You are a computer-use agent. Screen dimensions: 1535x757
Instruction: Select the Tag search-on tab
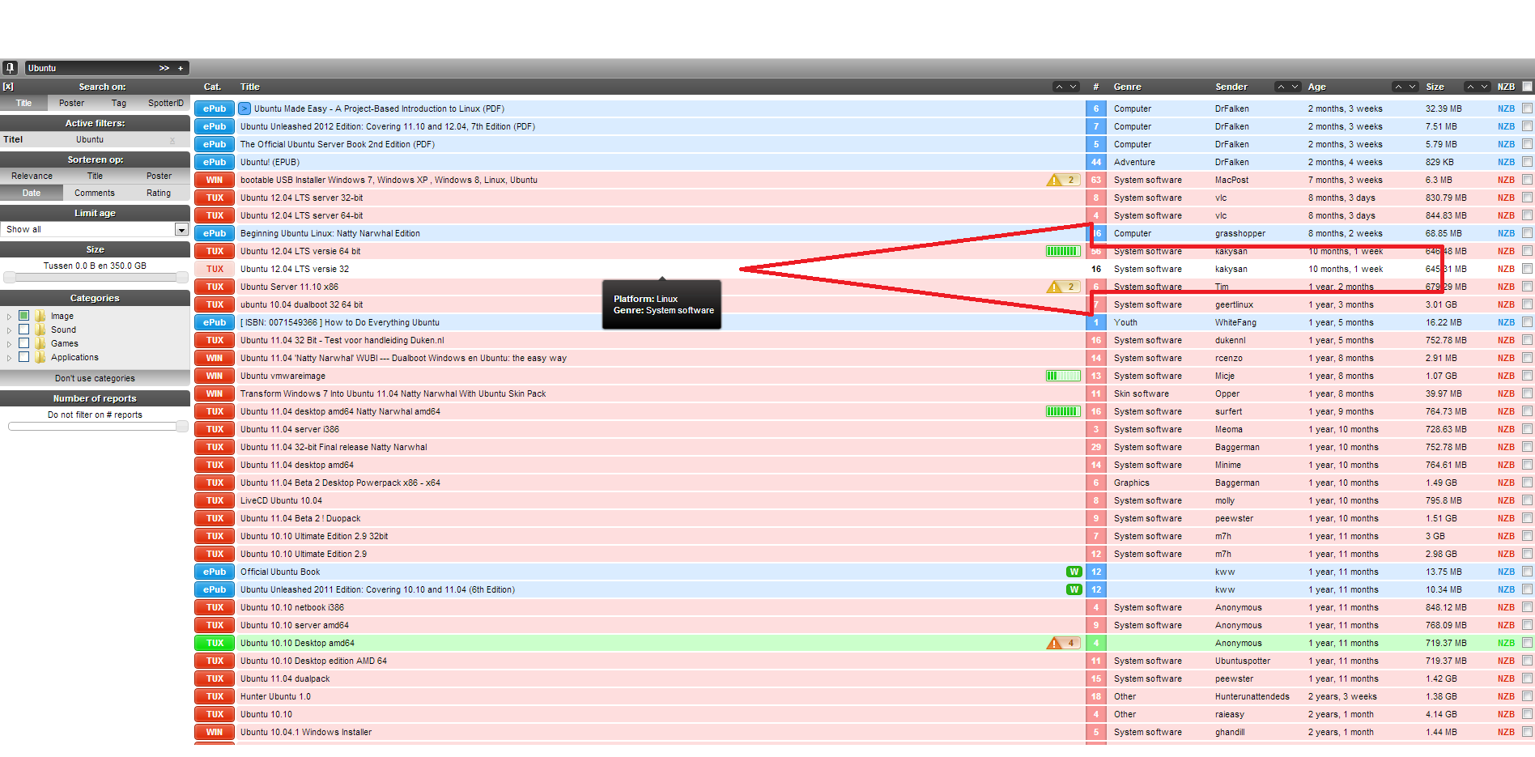pyautogui.click(x=119, y=104)
